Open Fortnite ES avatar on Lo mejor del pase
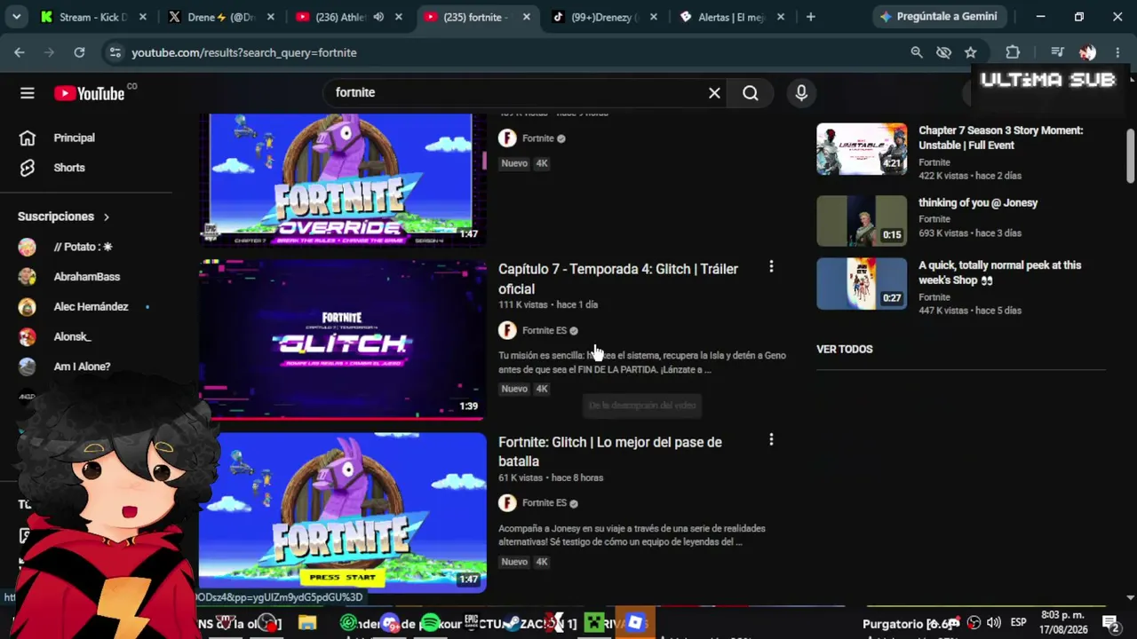 pos(507,503)
